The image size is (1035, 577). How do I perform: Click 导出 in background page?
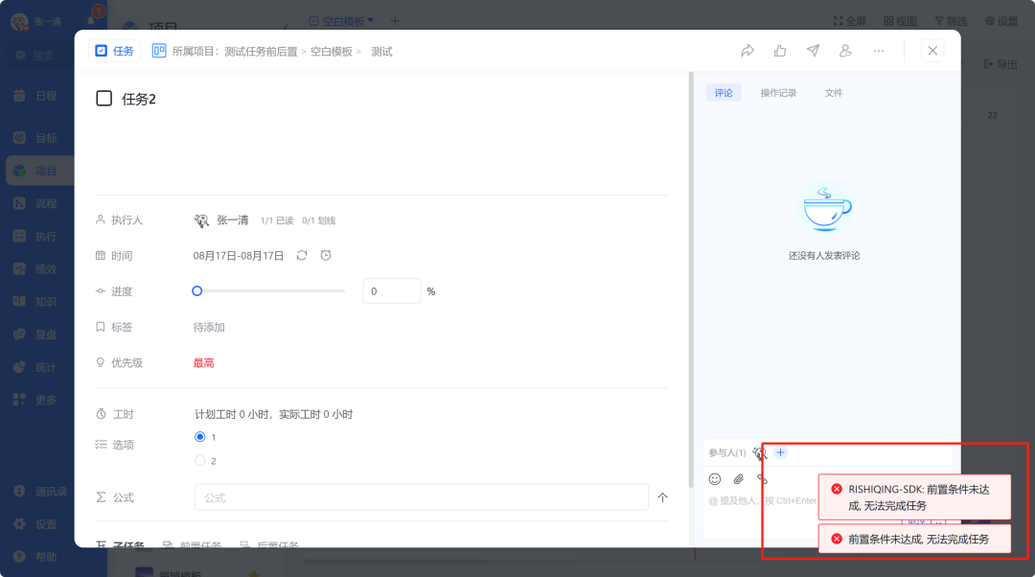[x=1000, y=64]
